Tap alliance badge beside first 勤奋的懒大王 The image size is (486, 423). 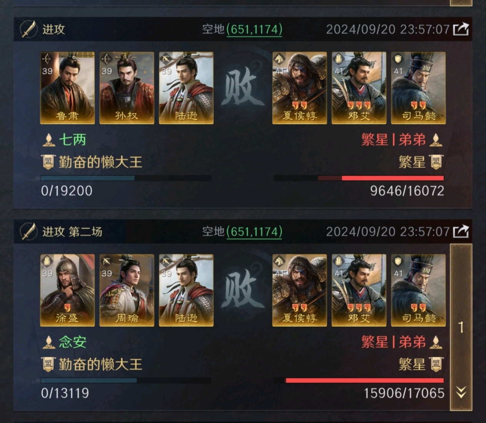(x=48, y=162)
